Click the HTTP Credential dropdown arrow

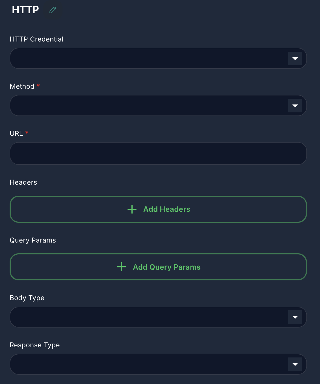[295, 58]
